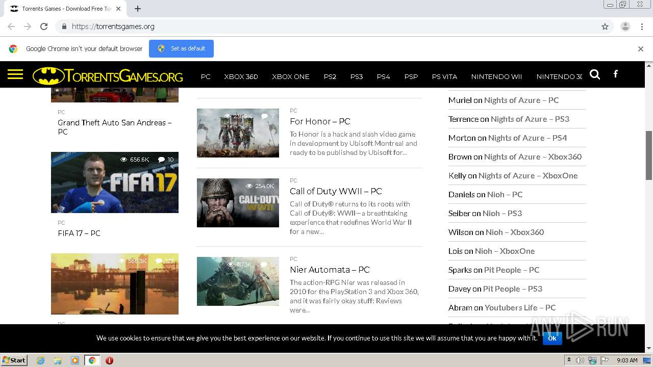View site info via padlock icon
The image size is (653, 367).
(64, 27)
